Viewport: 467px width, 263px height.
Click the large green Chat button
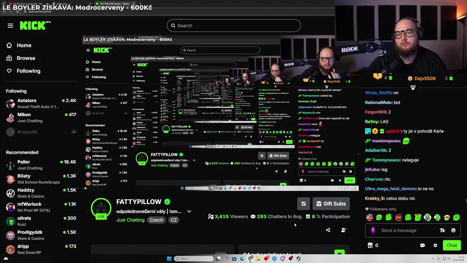tap(452, 245)
